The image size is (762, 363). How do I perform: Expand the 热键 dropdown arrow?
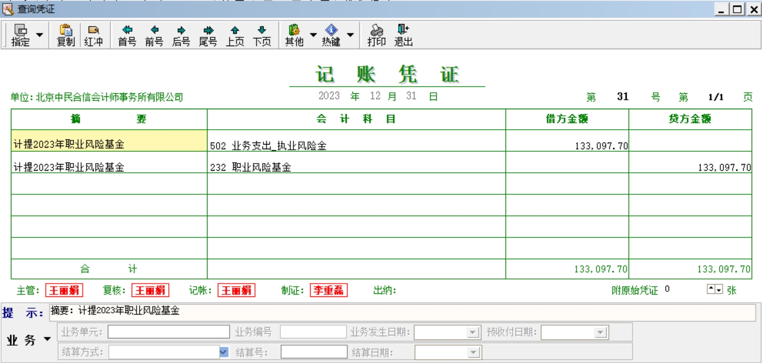coord(350,35)
